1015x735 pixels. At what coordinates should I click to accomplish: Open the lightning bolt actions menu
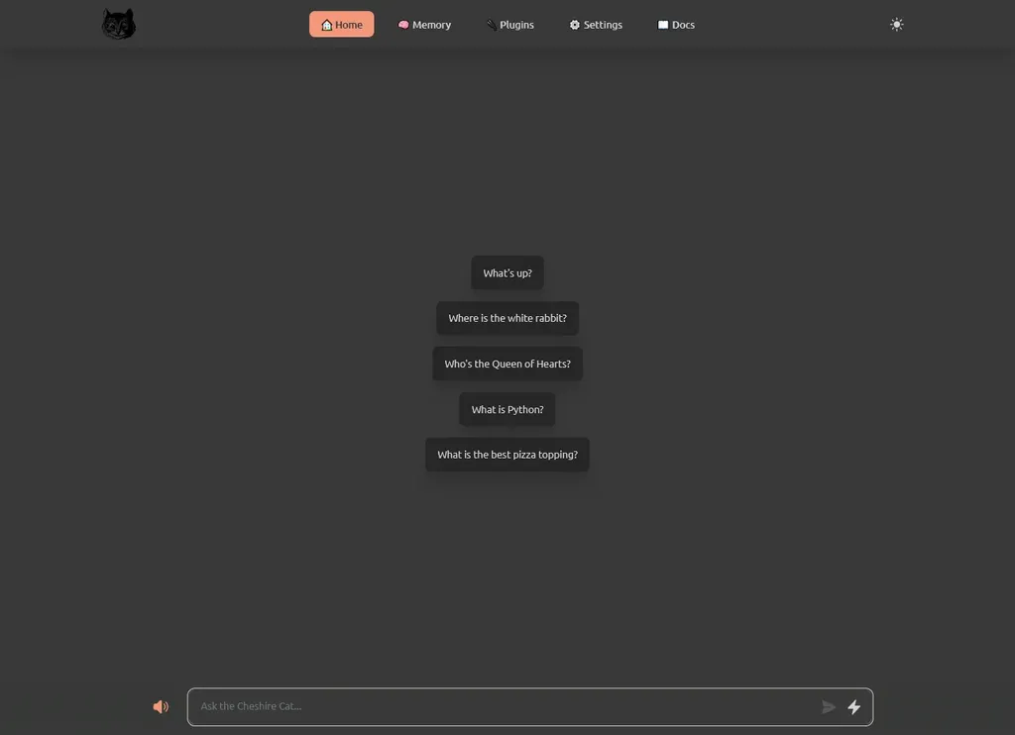point(853,706)
